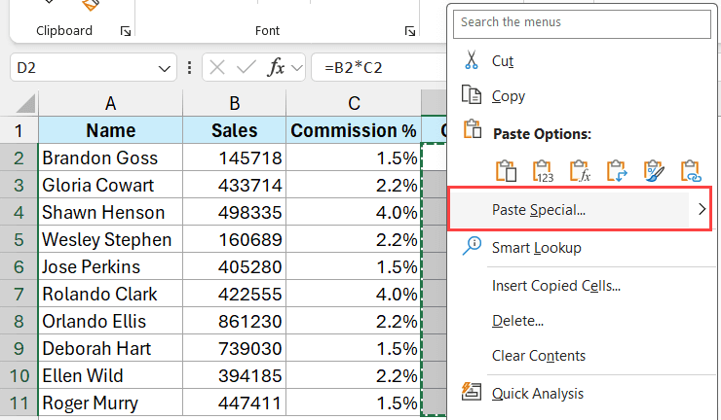The image size is (721, 420).
Task: Click the Insert Function fx button
Action: point(277,68)
